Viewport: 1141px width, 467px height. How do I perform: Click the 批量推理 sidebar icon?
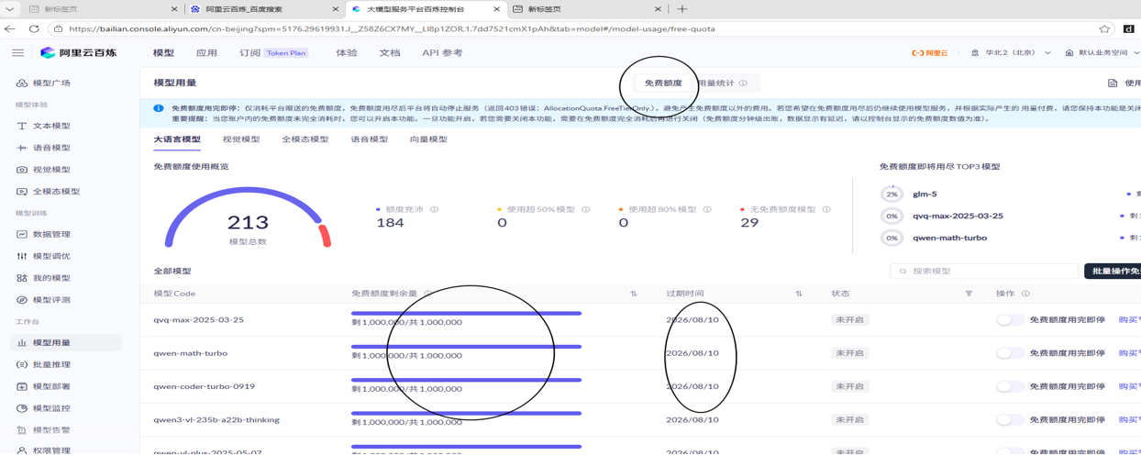(x=22, y=365)
